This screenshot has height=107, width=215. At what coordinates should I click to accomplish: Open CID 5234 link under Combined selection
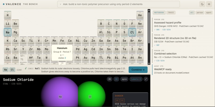pos(159,61)
